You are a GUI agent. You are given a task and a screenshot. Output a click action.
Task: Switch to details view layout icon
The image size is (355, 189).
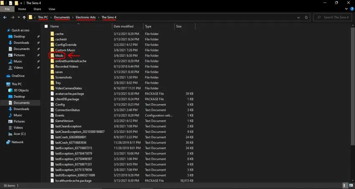(x=345, y=186)
